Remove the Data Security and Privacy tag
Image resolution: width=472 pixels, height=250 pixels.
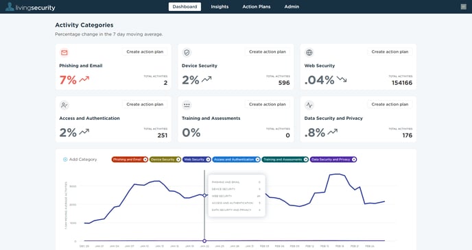click(354, 160)
